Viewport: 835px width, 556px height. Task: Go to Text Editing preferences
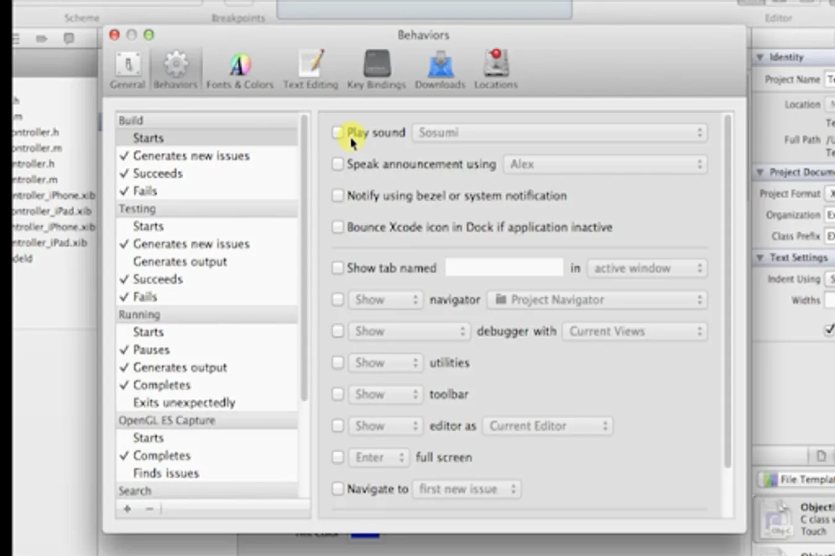point(311,70)
